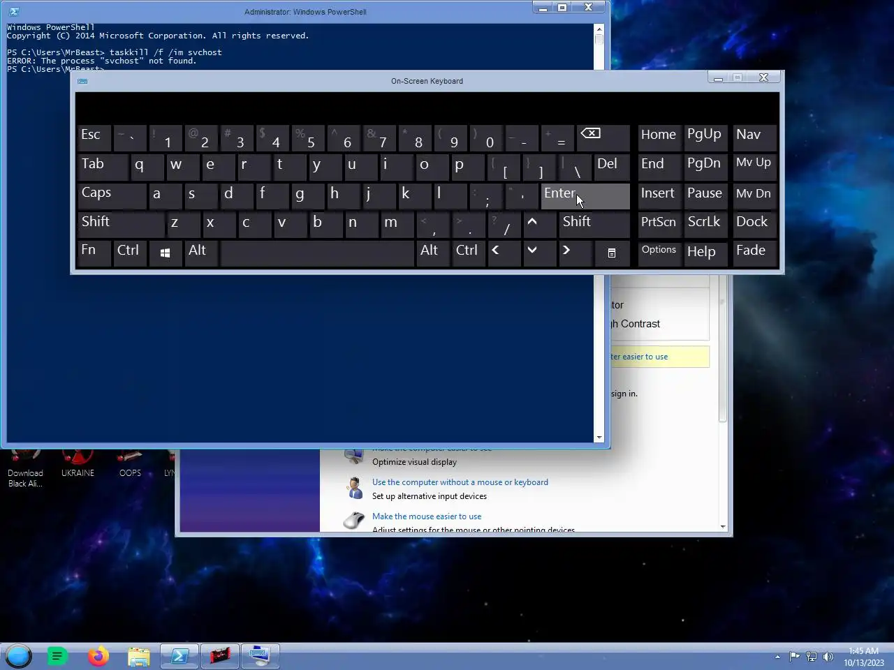
Task: Open the Start orb on the taskbar
Action: coord(18,656)
